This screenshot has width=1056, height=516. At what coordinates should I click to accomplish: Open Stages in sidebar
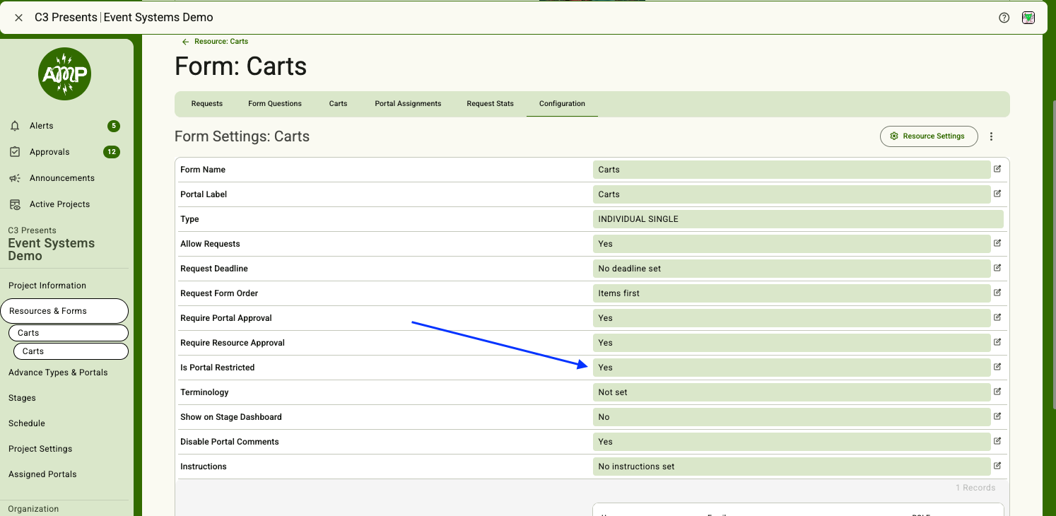pos(22,398)
